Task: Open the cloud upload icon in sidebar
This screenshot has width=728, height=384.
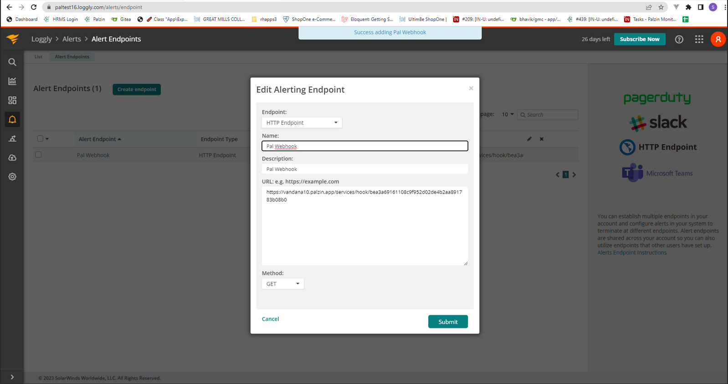Action: 12,158
